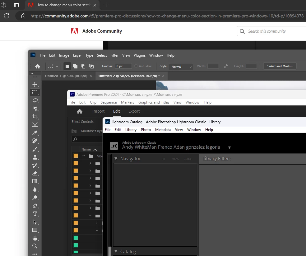Screen dimensions: 306x256
Task: Open the three-dots Edit Toolbar button
Action: (35, 254)
